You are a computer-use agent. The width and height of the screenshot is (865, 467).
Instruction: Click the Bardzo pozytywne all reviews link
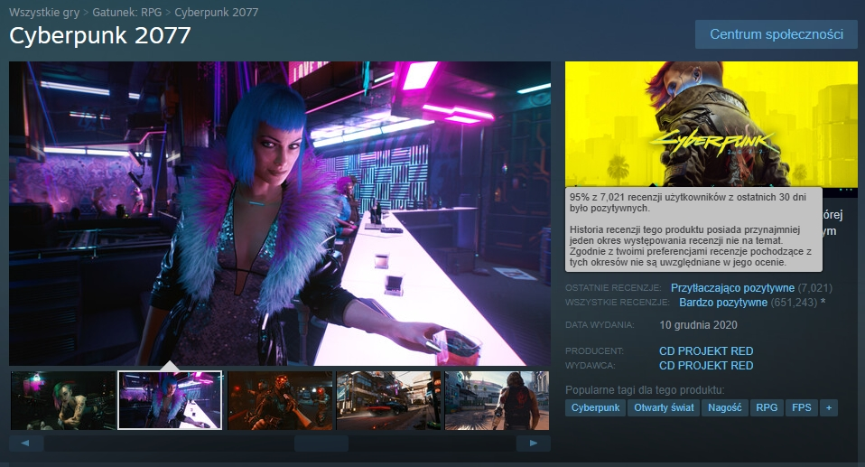pyautogui.click(x=723, y=303)
